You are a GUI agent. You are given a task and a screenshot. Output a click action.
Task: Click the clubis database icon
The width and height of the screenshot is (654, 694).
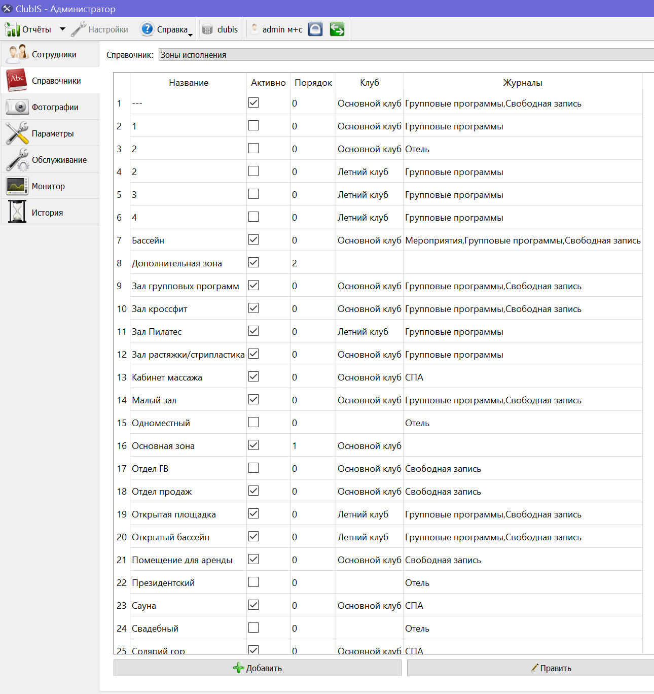[207, 29]
